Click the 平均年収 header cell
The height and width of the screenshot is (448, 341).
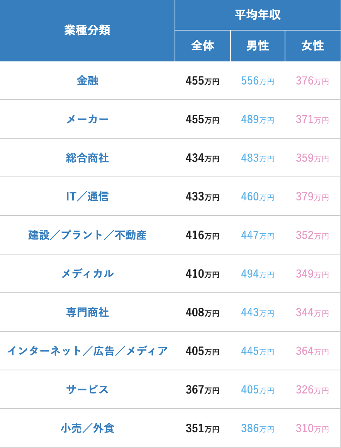tap(258, 15)
